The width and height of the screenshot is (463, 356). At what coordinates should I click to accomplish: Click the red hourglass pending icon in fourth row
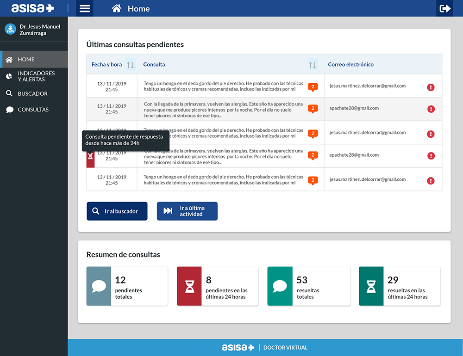tap(91, 158)
